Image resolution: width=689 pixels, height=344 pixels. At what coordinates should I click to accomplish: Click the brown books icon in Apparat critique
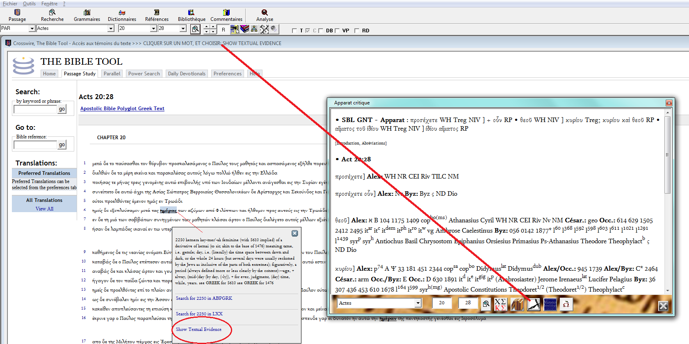517,304
